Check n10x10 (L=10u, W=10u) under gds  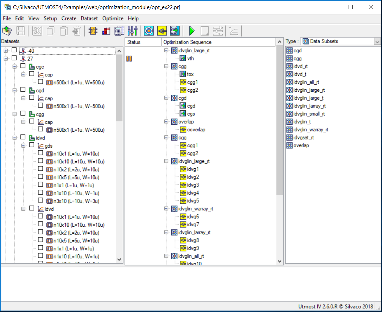(x=40, y=161)
